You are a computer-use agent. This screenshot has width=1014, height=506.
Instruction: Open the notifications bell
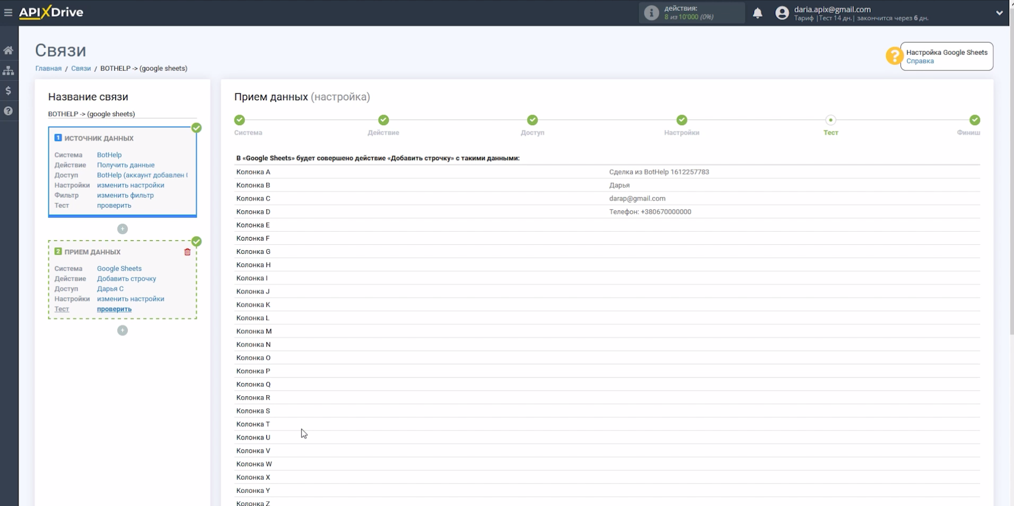coord(757,13)
